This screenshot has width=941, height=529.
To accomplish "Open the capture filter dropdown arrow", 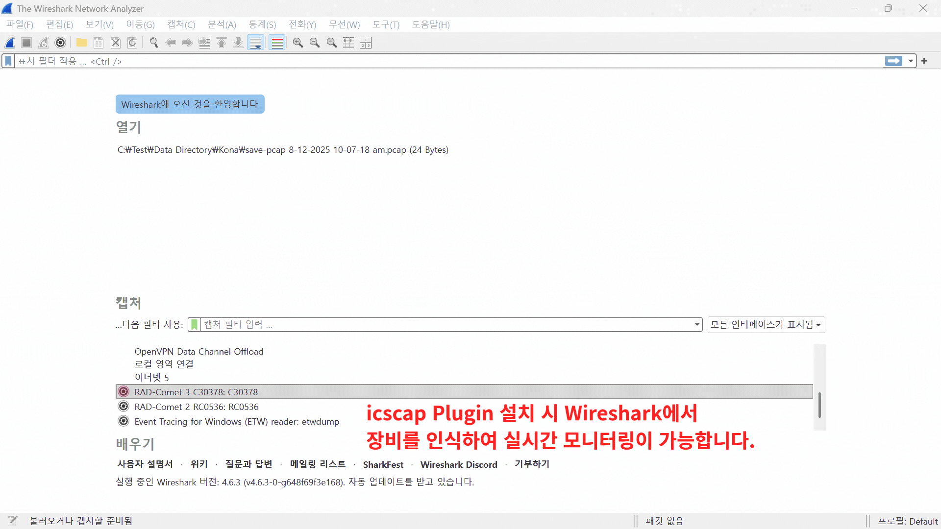I will coord(697,325).
